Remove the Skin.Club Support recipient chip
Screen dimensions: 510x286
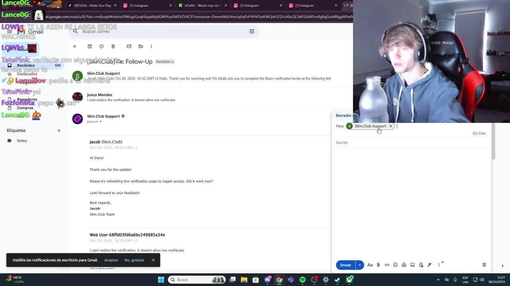pos(391,126)
